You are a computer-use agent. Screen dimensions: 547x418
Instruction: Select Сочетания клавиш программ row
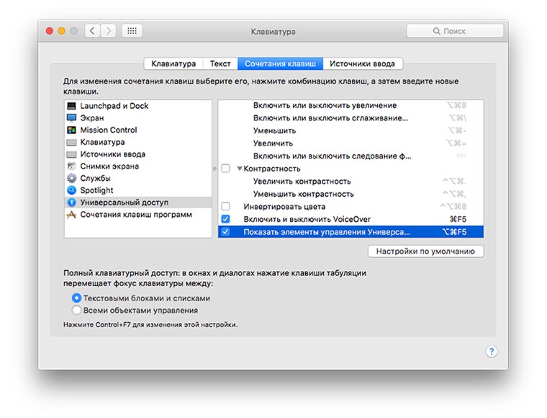(x=138, y=215)
